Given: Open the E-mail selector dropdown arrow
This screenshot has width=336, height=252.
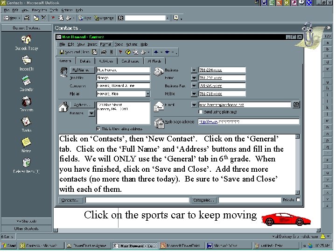Looking at the screenshot, I should [194, 105].
